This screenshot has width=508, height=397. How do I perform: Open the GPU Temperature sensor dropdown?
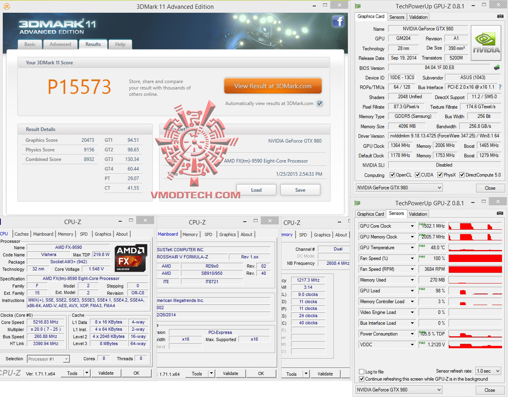click(x=413, y=248)
